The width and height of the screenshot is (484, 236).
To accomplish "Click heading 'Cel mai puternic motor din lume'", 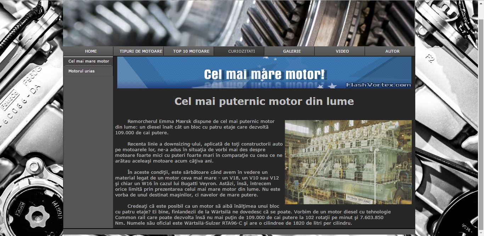I will [x=264, y=101].
